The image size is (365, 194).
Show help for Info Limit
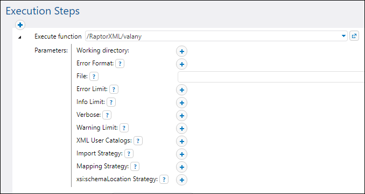click(x=111, y=102)
